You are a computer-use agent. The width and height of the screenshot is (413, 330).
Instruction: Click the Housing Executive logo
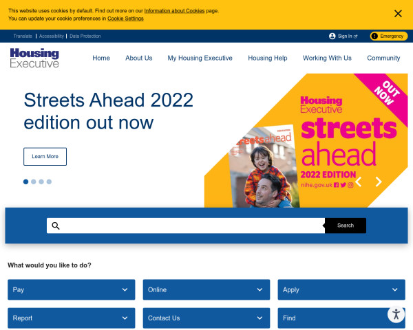pos(34,58)
